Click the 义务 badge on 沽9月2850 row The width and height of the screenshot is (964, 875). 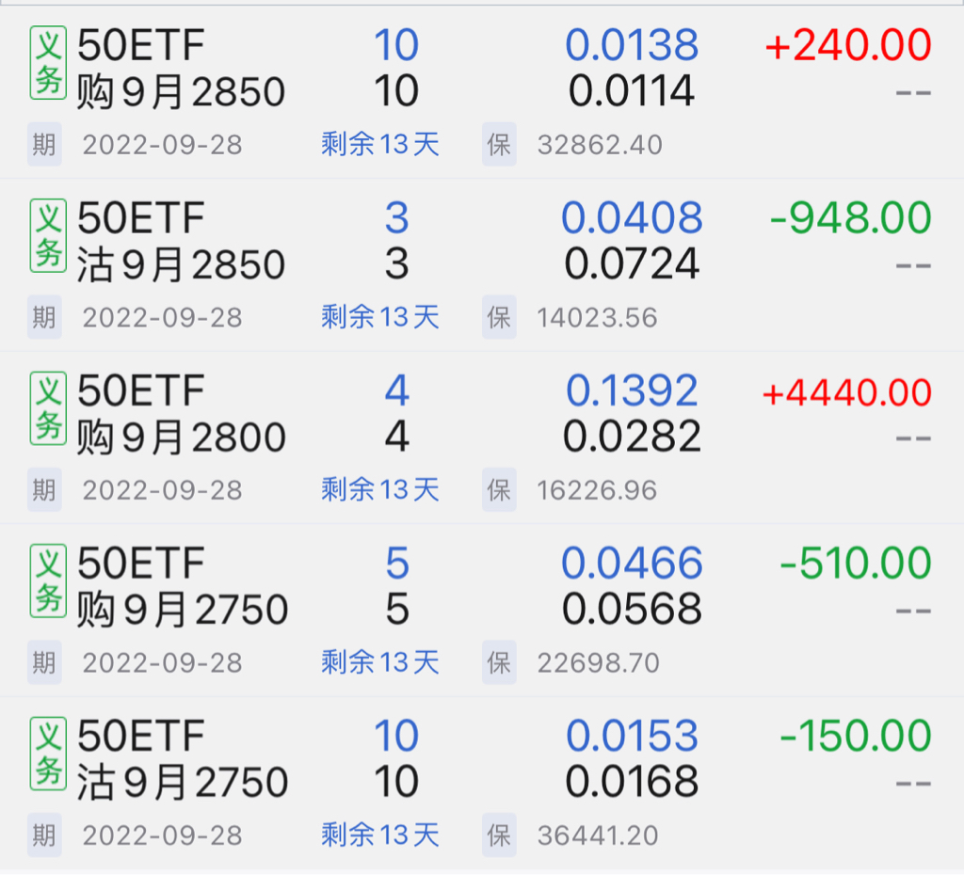[x=48, y=235]
